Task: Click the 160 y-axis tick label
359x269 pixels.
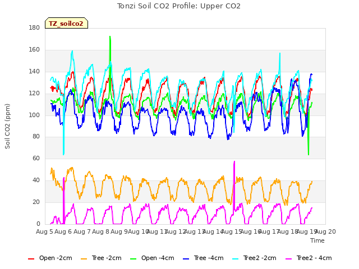Action: (34, 49)
